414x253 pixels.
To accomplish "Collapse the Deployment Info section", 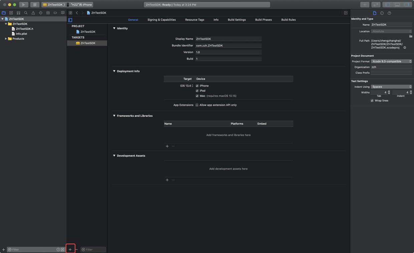I will pyautogui.click(x=114, y=71).
